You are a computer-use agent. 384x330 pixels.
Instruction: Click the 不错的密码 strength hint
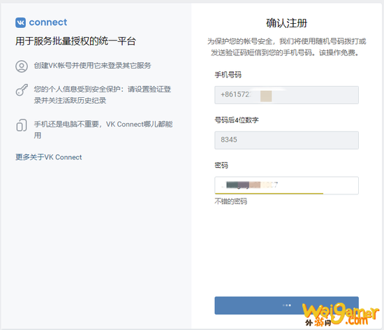coord(230,201)
